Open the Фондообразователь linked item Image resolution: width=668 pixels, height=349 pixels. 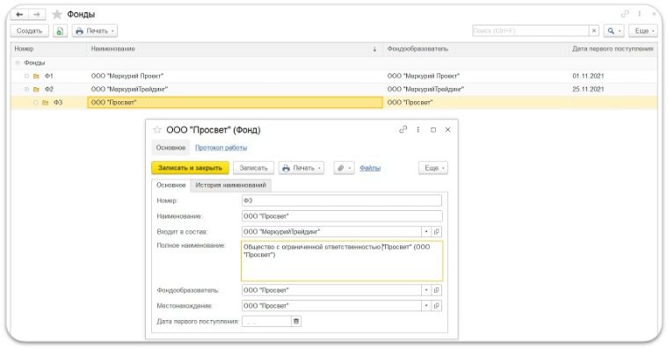coord(437,290)
